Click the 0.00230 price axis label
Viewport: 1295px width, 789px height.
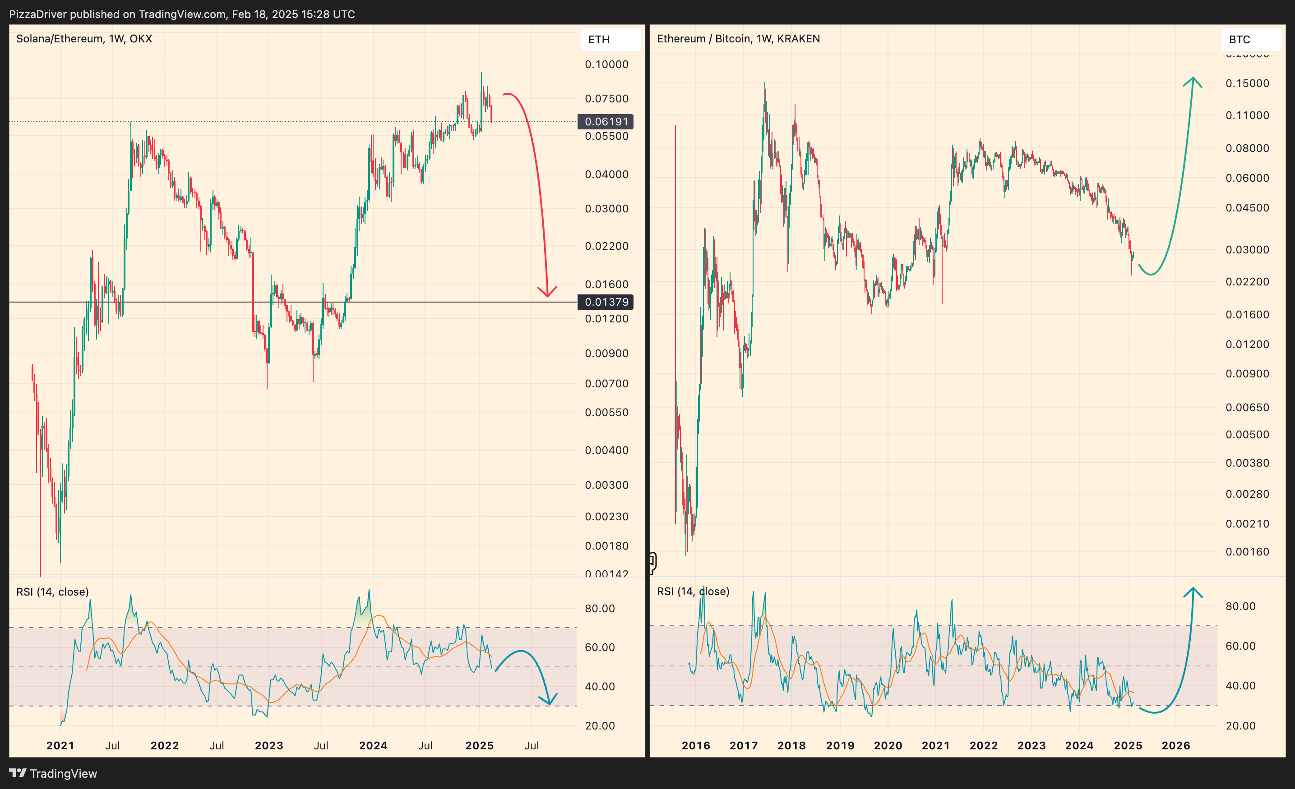tap(606, 516)
